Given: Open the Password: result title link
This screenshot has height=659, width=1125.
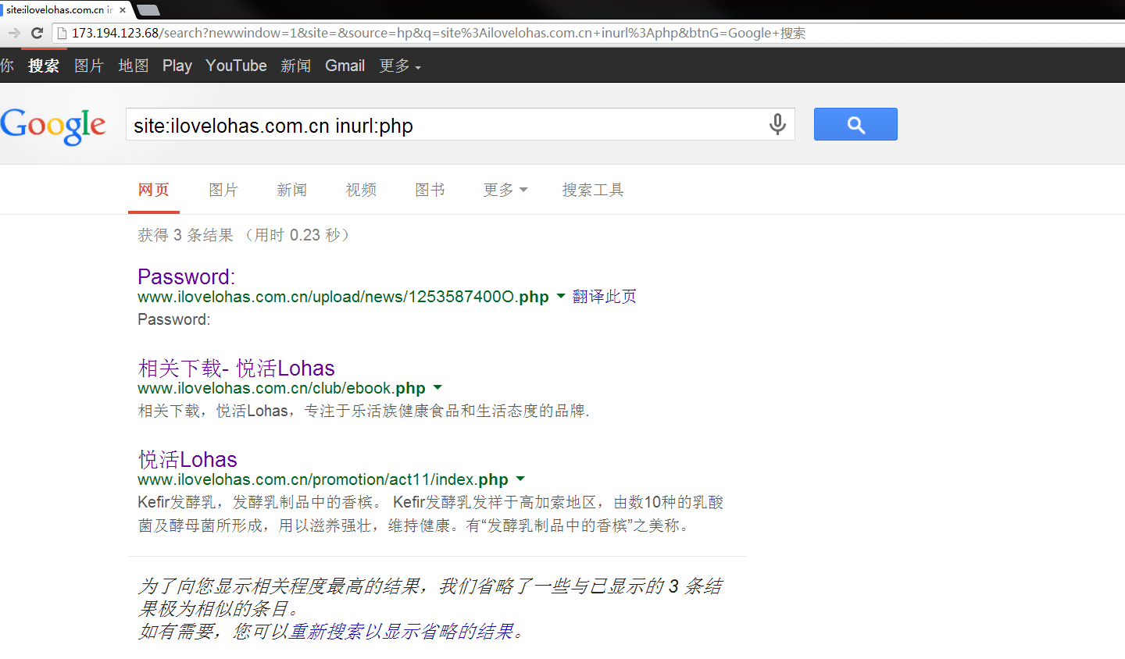Looking at the screenshot, I should point(186,276).
